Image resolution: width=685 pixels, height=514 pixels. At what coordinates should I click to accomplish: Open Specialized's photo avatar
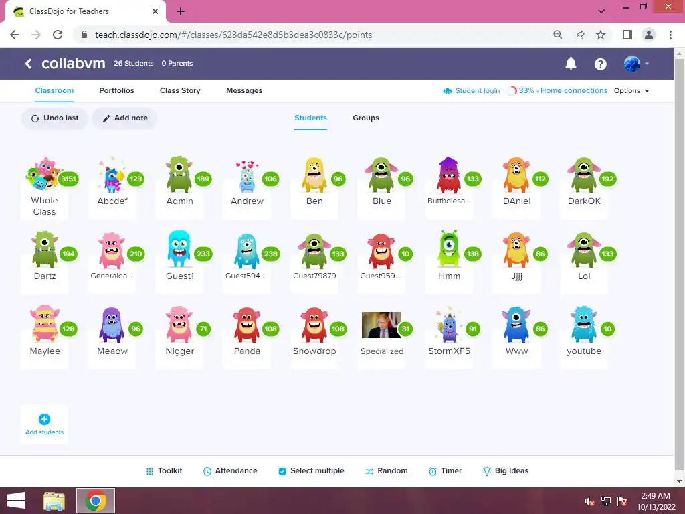(x=381, y=325)
